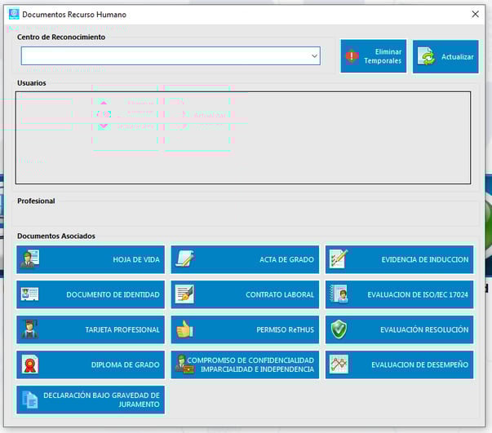Click inside the Usuarios list box
Viewport: 492px width, 433px height.
click(x=243, y=137)
